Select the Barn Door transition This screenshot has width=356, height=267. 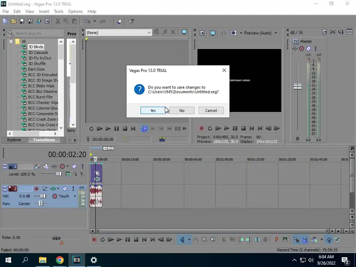(36, 69)
